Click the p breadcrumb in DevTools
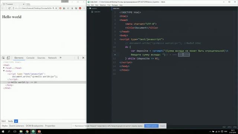Screen dimensions: 238x134 click(x=16, y=121)
